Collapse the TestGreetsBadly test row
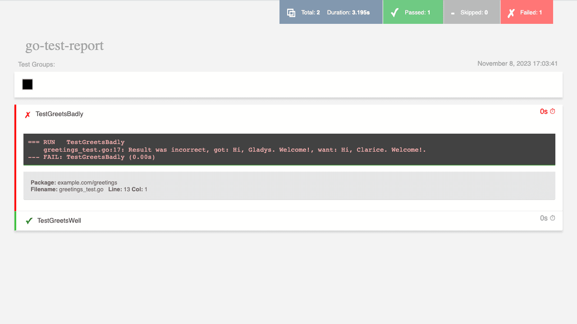The image size is (577, 324). (x=60, y=114)
